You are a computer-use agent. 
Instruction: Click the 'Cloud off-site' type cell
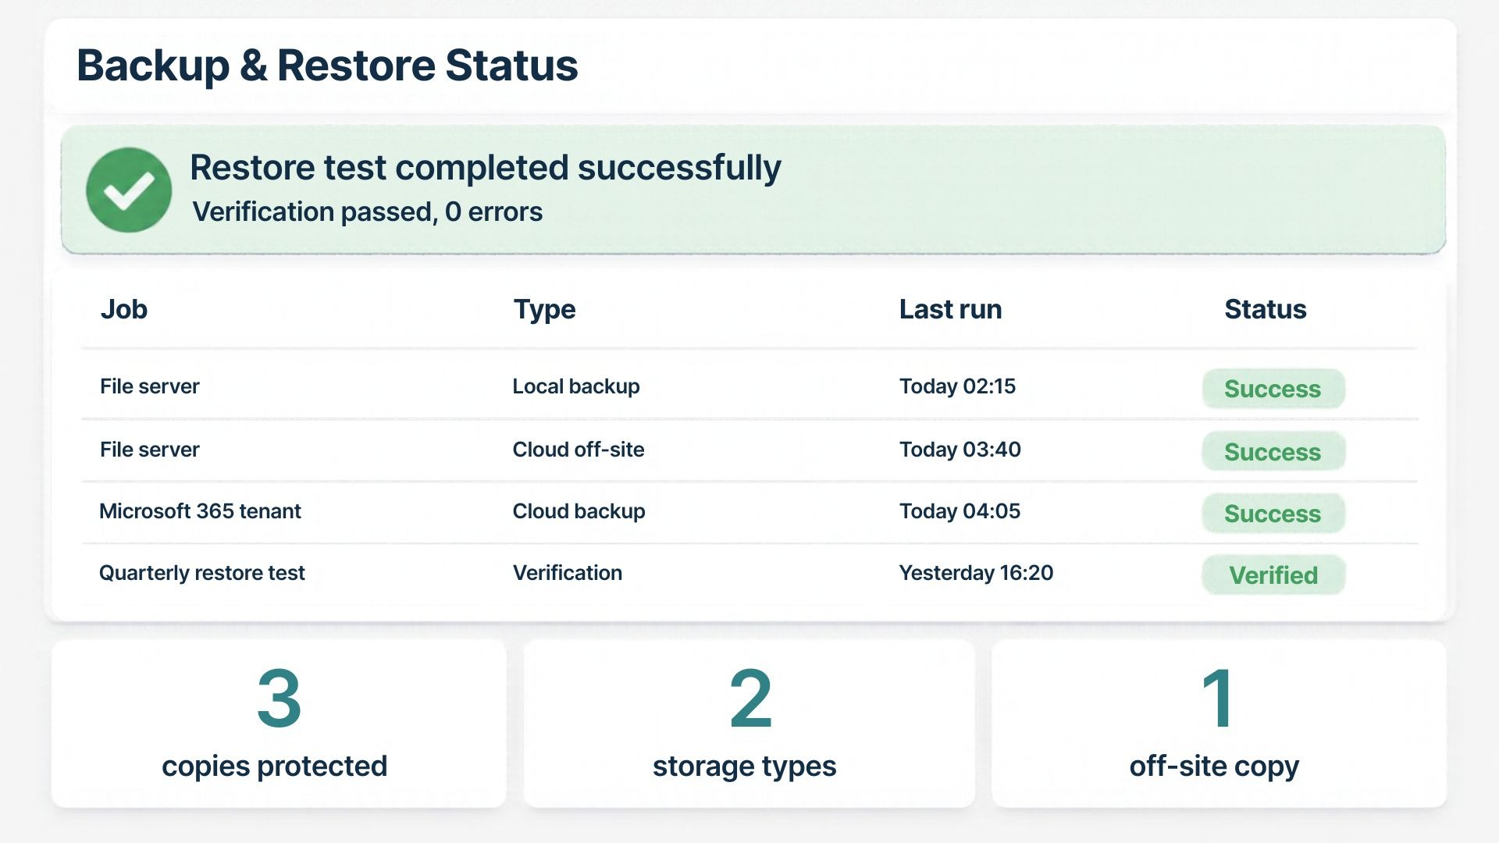pyautogui.click(x=579, y=450)
